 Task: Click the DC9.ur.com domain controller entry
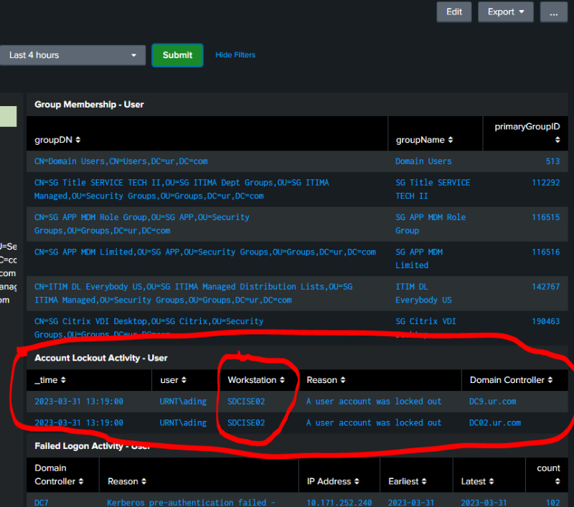(492, 402)
